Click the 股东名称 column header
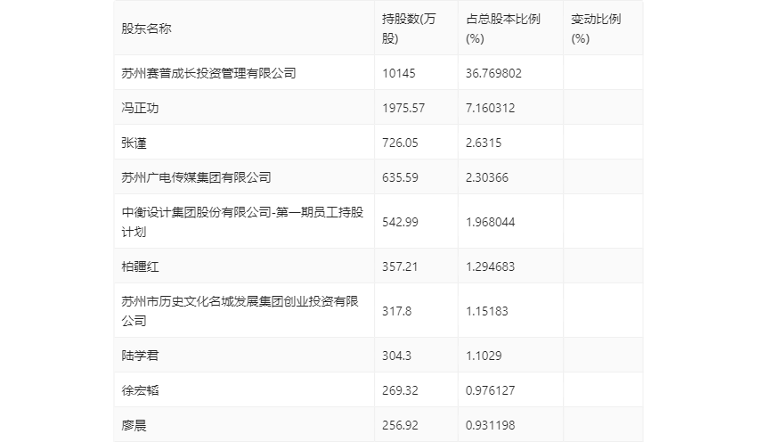The height and width of the screenshot is (442, 757). 146,29
